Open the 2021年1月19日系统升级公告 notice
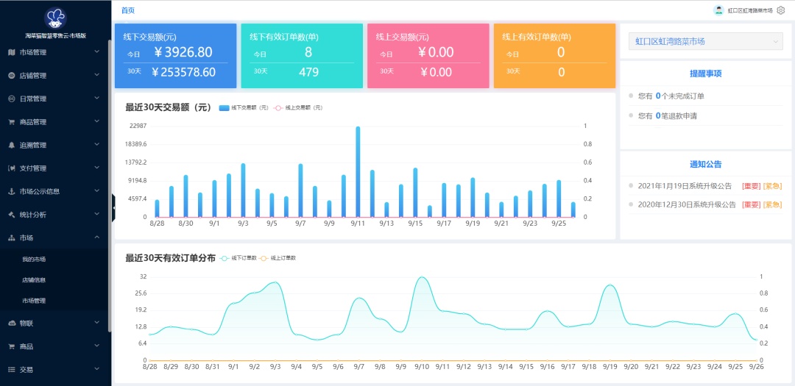The height and width of the screenshot is (386, 795). [684, 185]
